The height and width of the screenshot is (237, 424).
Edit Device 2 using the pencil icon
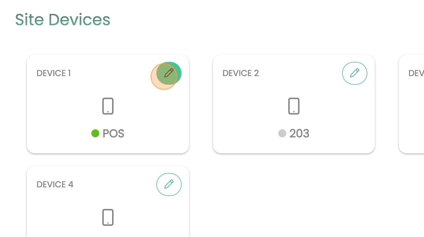point(354,73)
